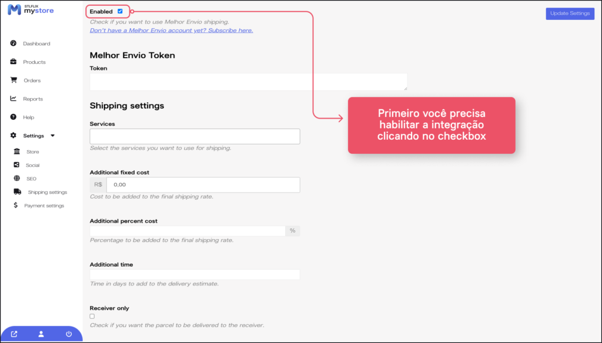Open the Services selection field
Screen dimensions: 602x343
click(195, 136)
